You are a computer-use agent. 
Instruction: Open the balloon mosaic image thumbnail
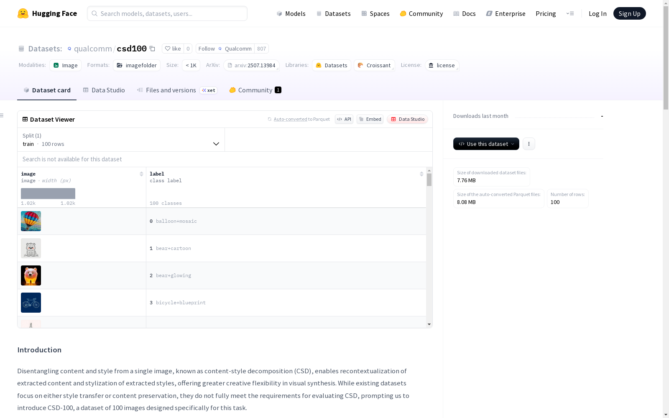tap(31, 221)
